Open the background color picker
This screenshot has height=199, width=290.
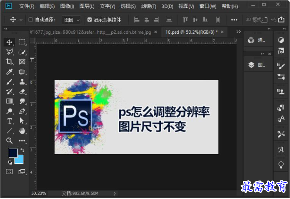click(x=20, y=160)
